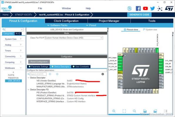175x117 pixels.
Task: Zoom in on the pinout view
Action: click(114, 111)
